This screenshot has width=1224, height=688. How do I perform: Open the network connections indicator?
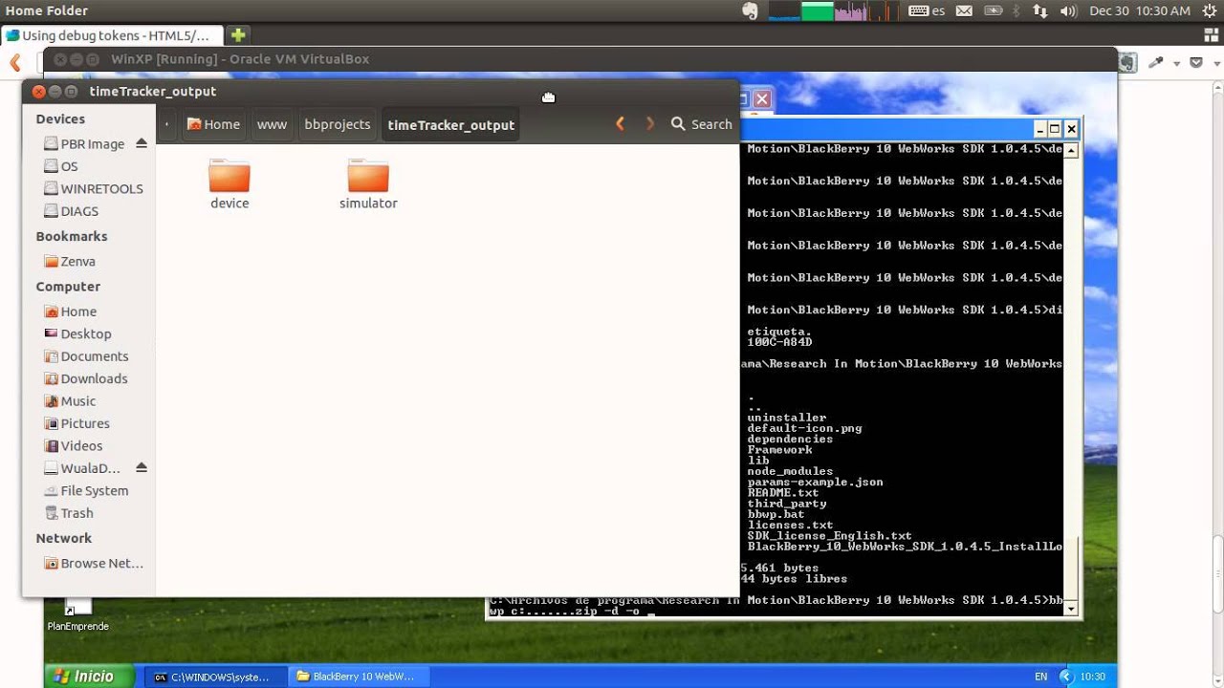tap(1040, 11)
